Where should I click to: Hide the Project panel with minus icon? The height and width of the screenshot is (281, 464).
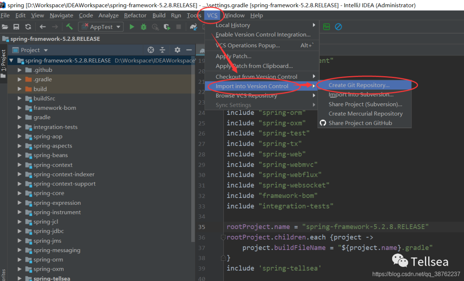coord(189,50)
